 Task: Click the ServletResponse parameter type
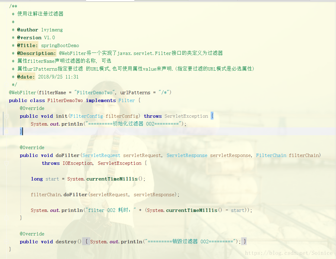pos(187,155)
